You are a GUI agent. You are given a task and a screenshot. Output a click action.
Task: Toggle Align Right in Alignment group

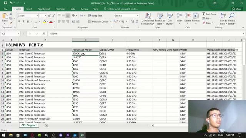(x=68, y=21)
